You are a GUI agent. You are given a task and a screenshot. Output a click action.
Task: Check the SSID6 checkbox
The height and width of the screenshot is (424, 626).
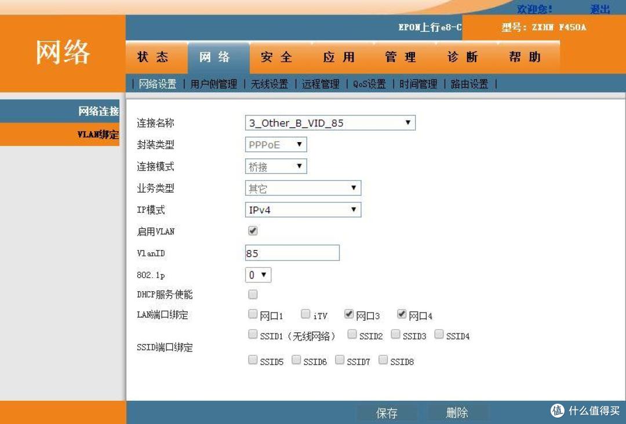(296, 360)
